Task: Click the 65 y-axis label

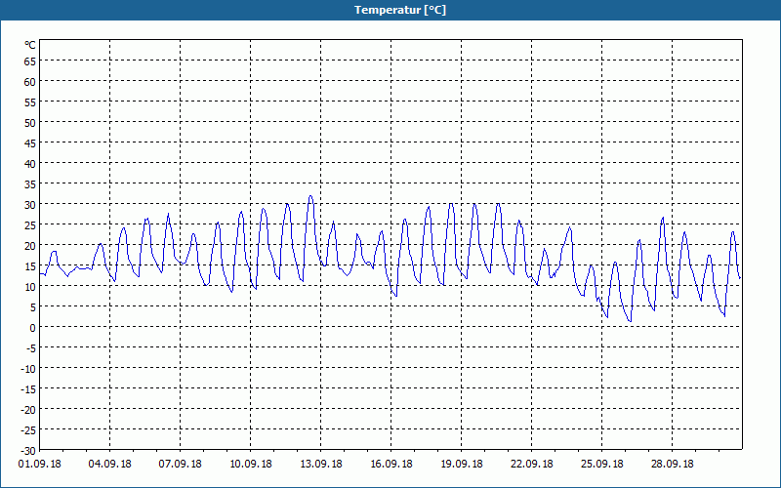Action: coord(30,61)
